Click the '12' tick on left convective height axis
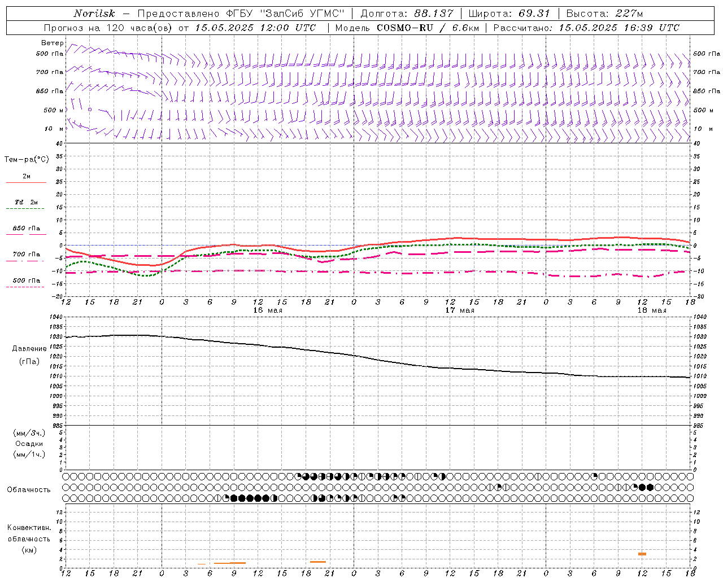The width and height of the screenshot is (723, 578). pyautogui.click(x=60, y=513)
